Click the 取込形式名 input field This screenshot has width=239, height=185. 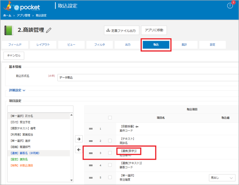pos(147,77)
